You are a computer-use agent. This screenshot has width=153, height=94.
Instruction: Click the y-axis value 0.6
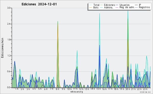[9, 72]
